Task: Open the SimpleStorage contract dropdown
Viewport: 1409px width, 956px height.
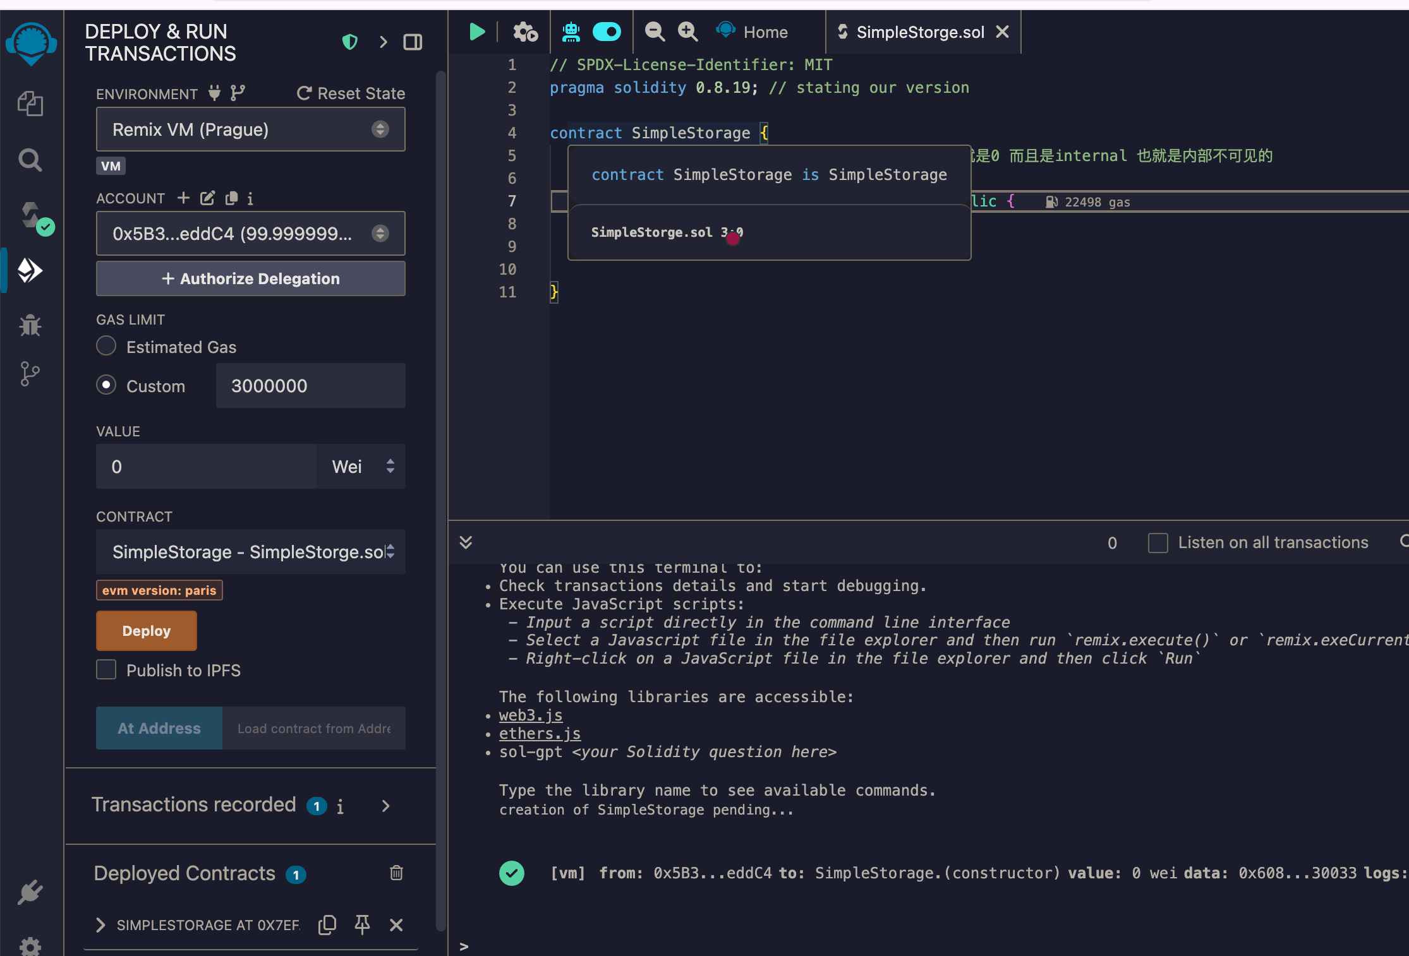Action: coord(250,552)
